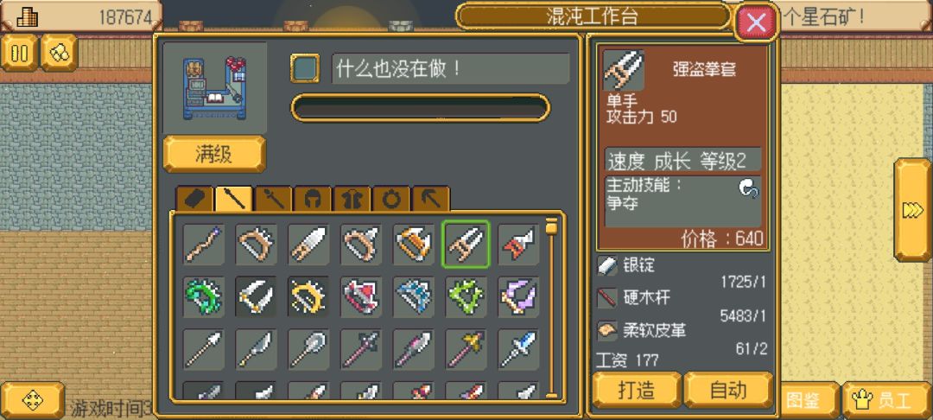Click the dice icon at bottom left
933x420 pixels.
32,400
